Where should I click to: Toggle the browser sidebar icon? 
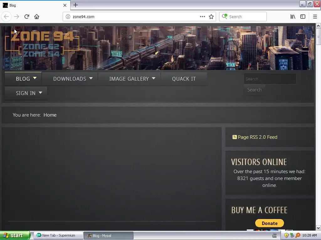pyautogui.click(x=303, y=17)
